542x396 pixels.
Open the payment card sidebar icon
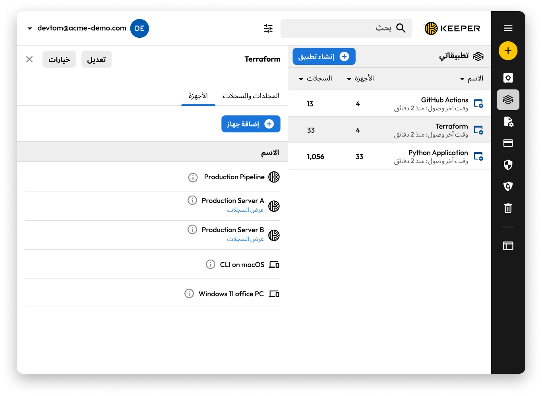(508, 143)
